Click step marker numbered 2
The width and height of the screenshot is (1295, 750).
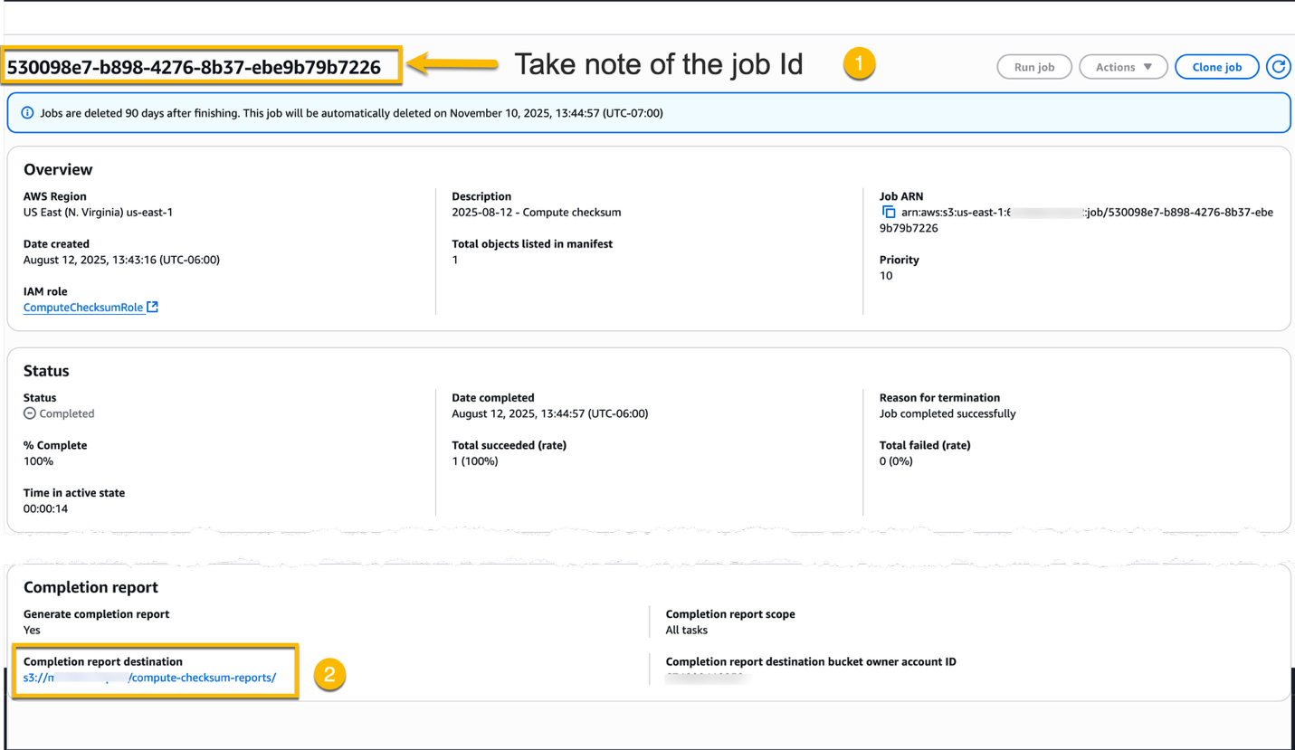tap(329, 675)
